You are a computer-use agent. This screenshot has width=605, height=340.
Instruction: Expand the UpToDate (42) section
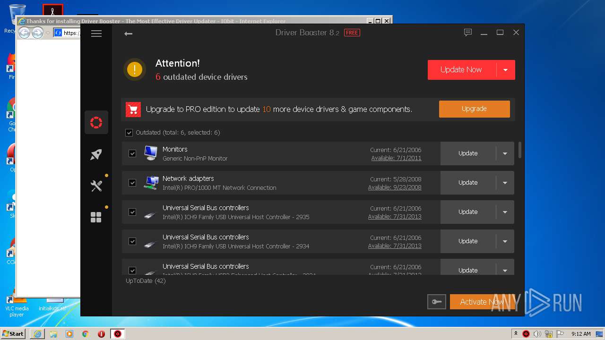(146, 281)
